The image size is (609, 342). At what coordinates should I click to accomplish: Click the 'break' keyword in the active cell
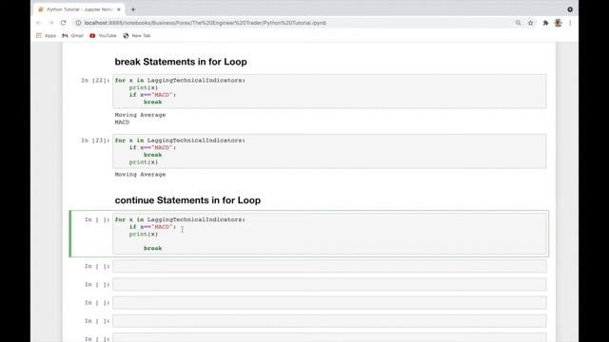[152, 248]
